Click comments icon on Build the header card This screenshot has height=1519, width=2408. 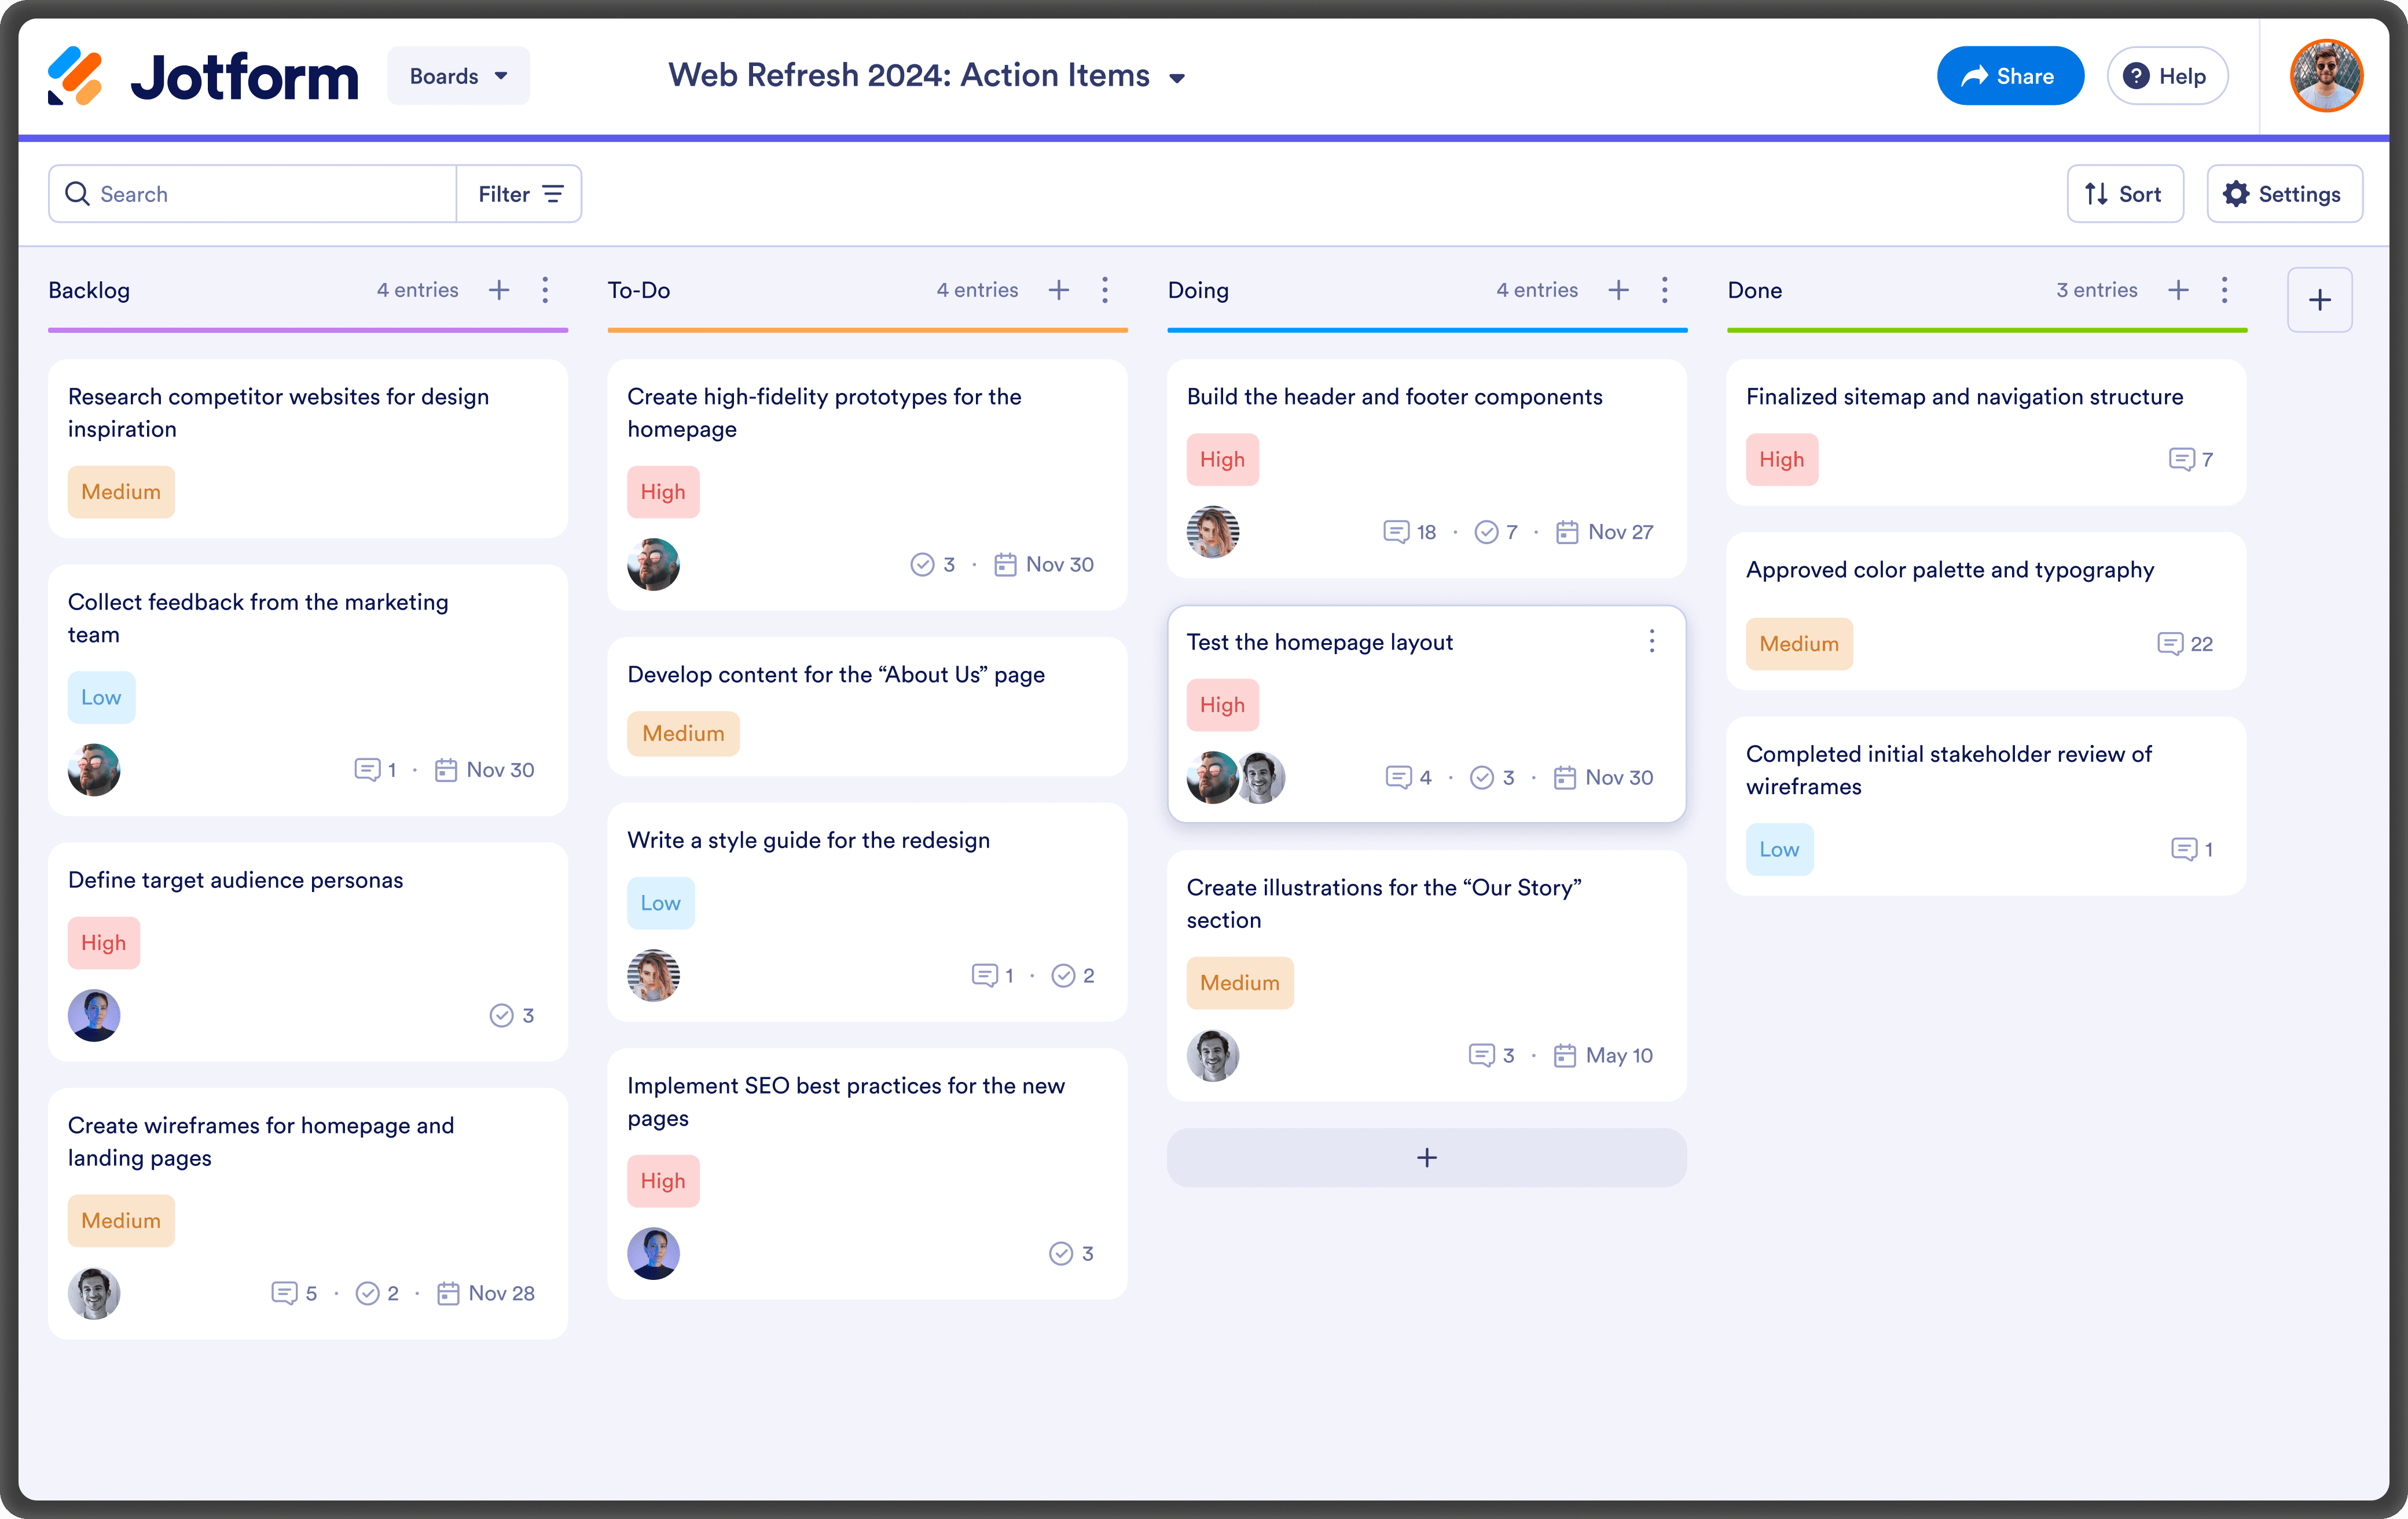point(1396,532)
